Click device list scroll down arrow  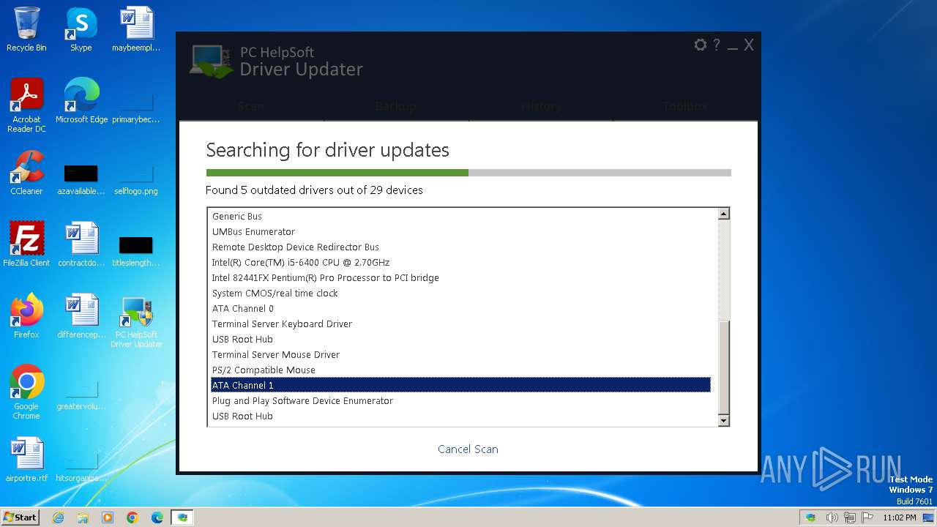723,420
